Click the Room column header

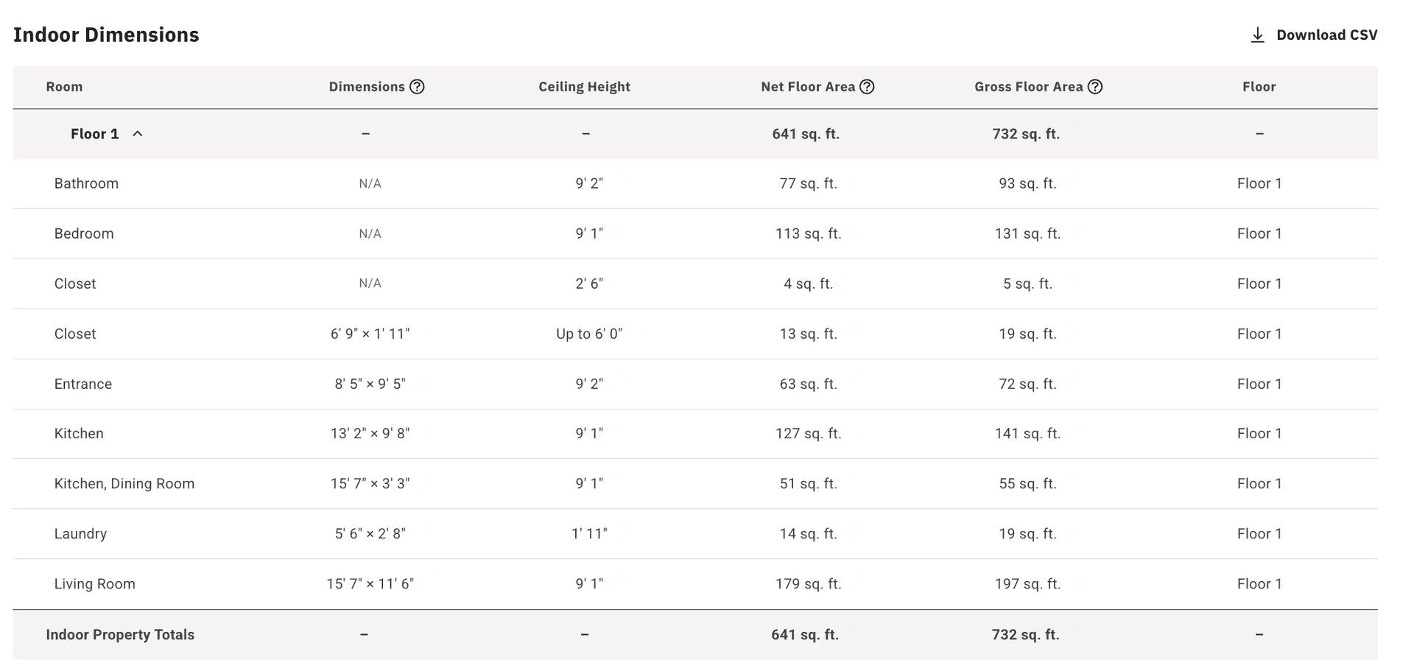[64, 87]
